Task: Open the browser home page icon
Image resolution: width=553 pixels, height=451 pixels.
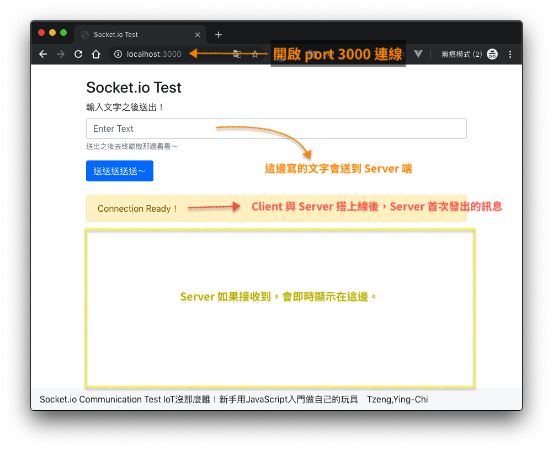Action: 96,54
